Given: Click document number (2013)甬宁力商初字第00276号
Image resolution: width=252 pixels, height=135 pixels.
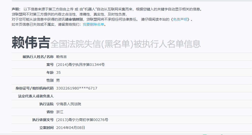Looking at the screenshot, I should click(82, 120).
